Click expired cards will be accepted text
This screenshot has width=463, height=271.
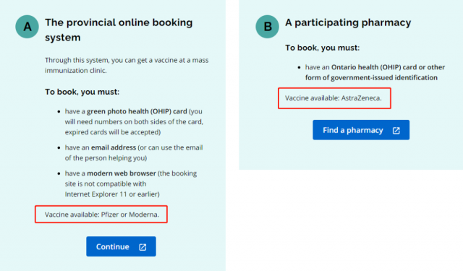click(x=113, y=132)
